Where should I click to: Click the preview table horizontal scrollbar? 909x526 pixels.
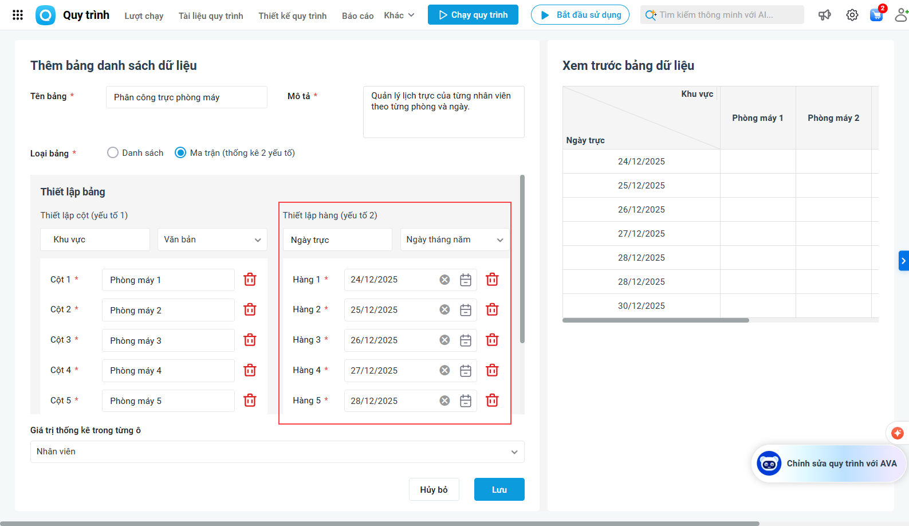(655, 320)
